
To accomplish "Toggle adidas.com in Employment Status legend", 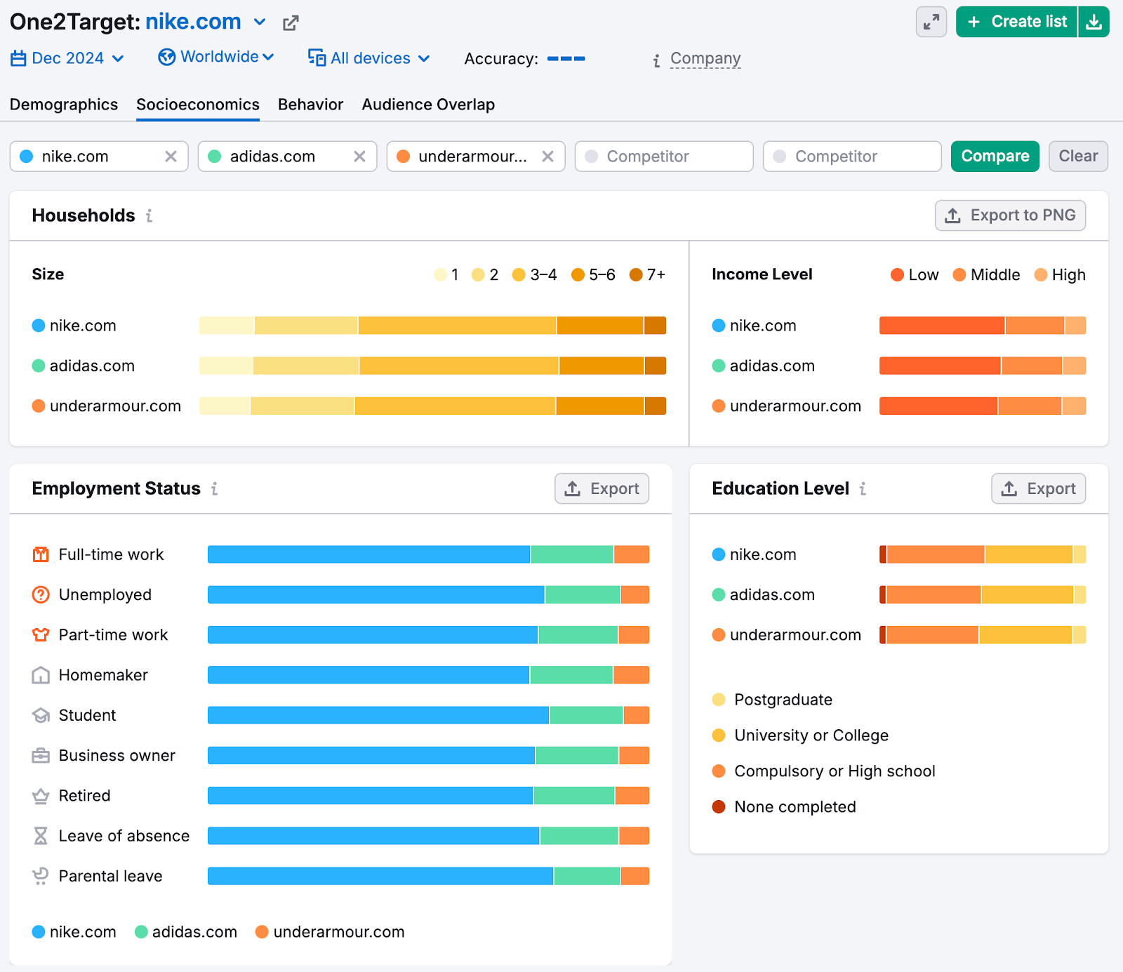I will point(185,932).
